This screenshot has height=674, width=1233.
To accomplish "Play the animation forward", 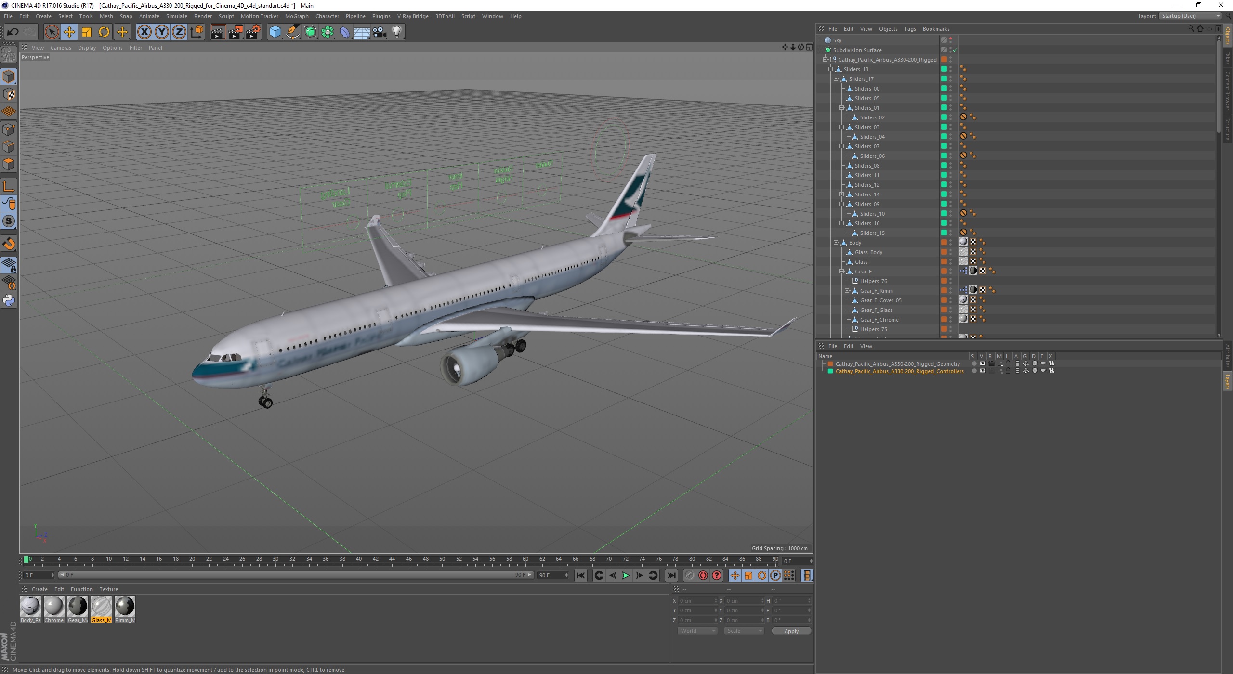I will [626, 575].
